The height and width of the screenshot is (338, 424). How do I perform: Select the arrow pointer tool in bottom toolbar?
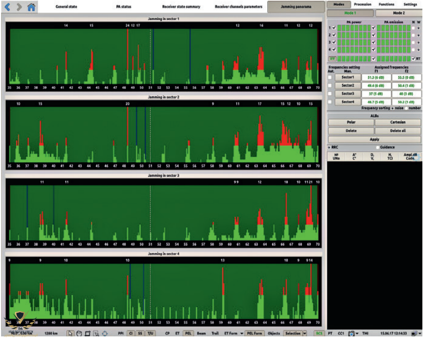point(70,333)
